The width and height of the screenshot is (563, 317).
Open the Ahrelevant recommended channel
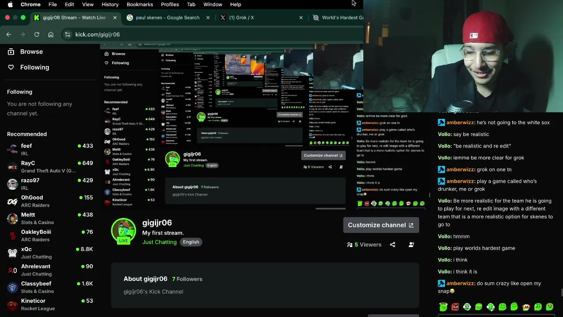[x=50, y=270]
